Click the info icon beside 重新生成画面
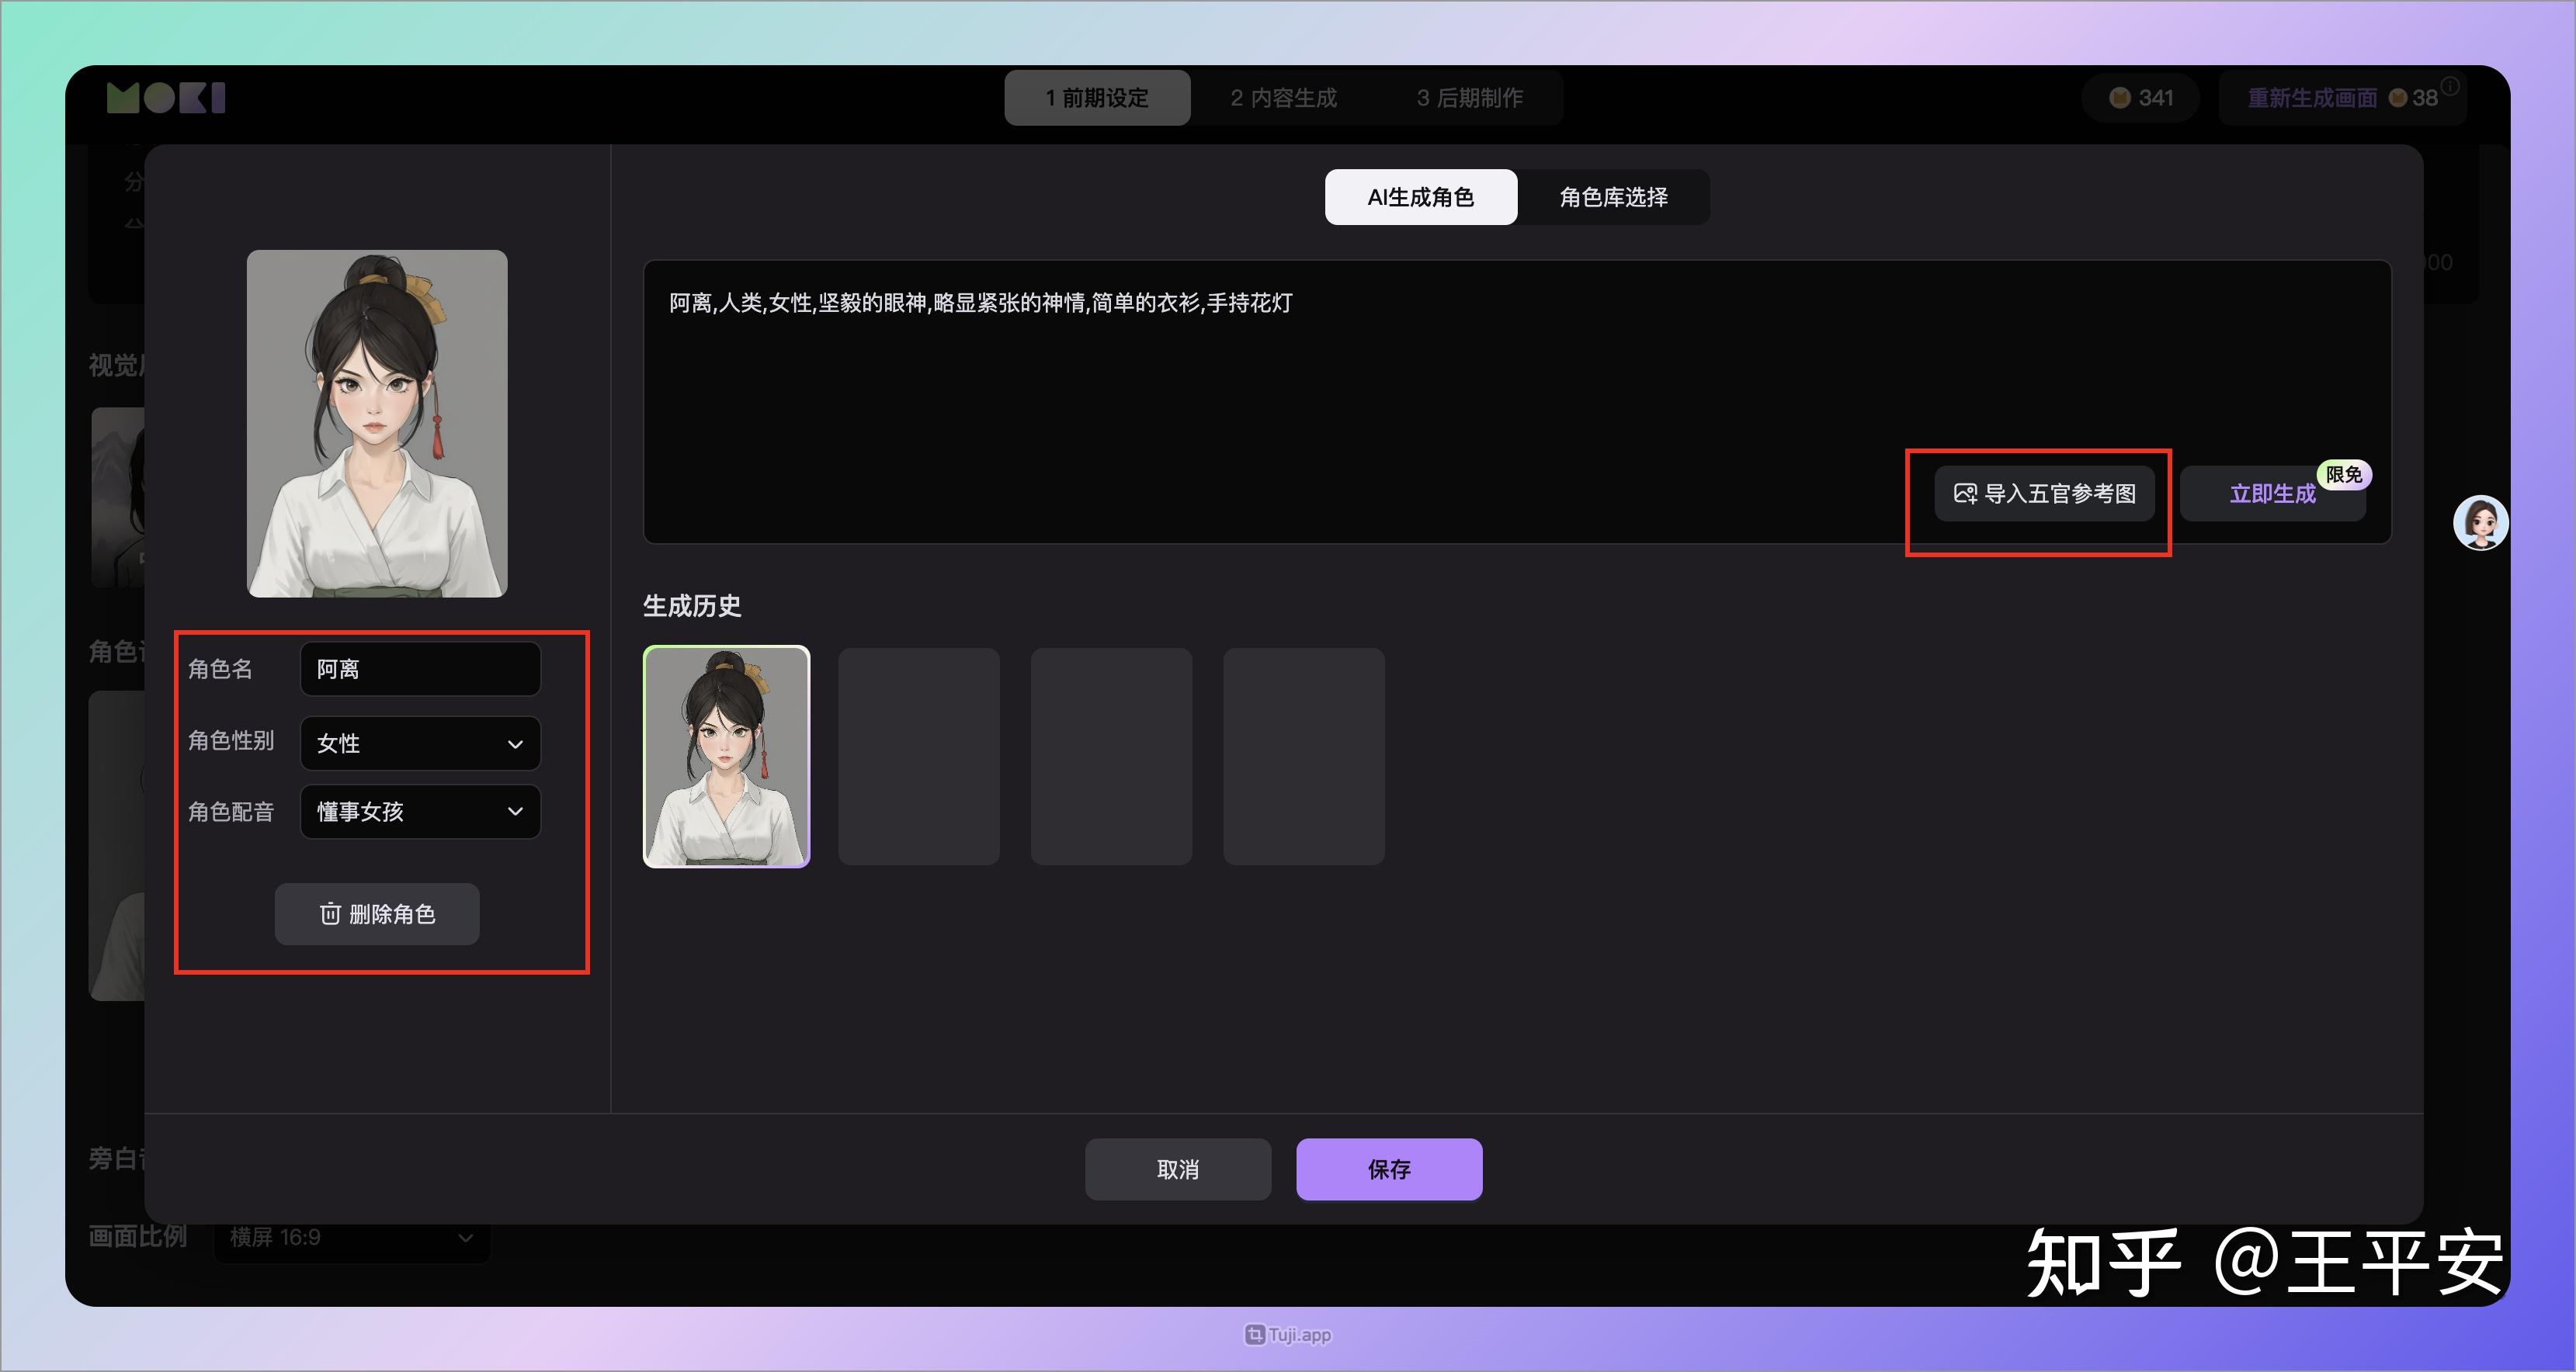Screen dimensions: 2576x1372 2450,85
